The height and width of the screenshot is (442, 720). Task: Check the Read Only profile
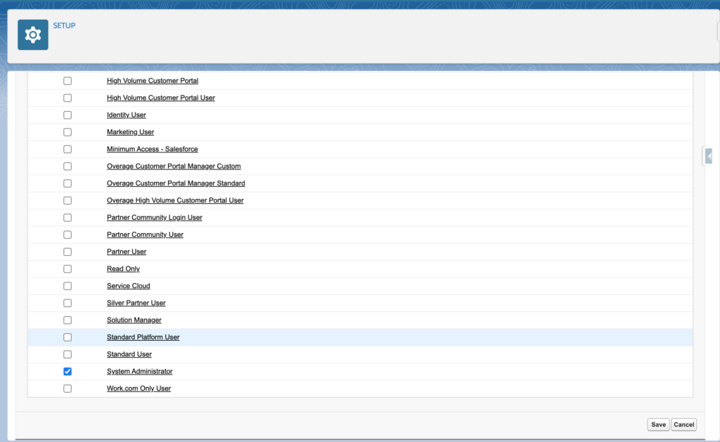coord(67,268)
